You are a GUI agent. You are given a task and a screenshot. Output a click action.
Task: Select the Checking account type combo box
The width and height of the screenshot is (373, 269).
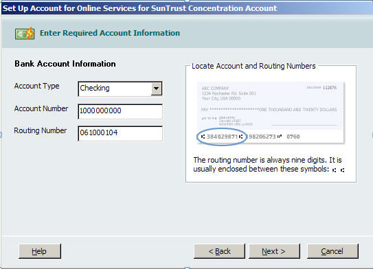120,89
